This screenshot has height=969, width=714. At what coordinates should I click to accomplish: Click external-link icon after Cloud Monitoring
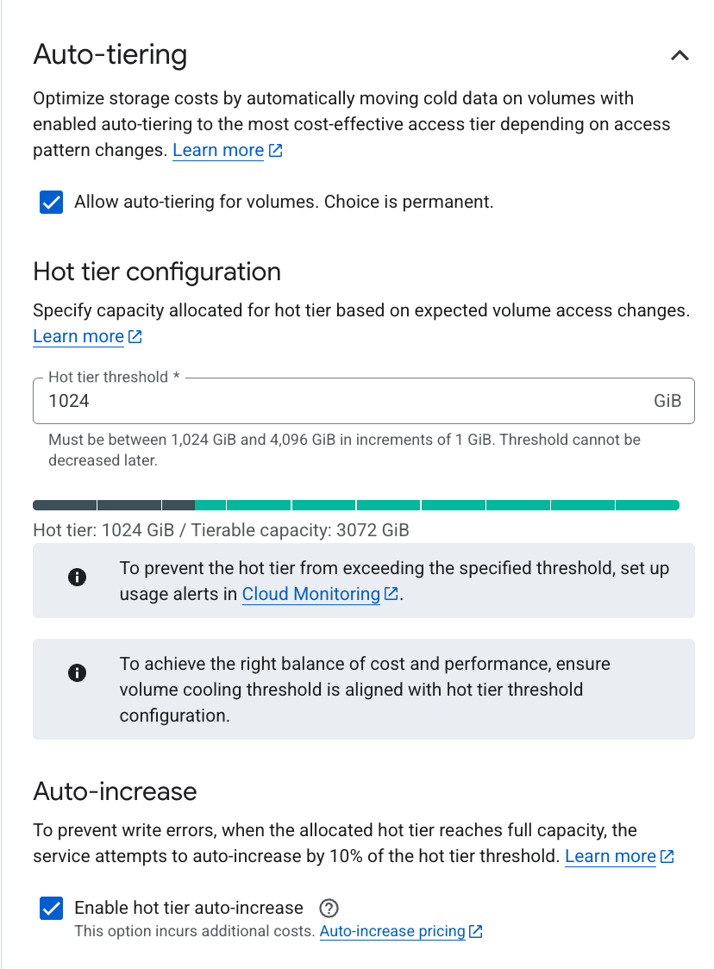pyautogui.click(x=391, y=593)
